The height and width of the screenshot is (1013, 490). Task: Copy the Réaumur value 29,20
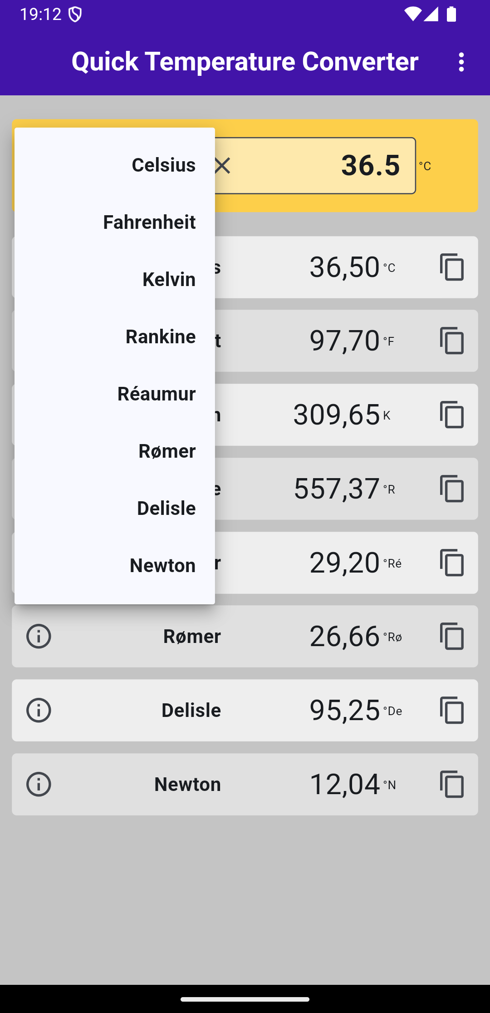pos(451,563)
